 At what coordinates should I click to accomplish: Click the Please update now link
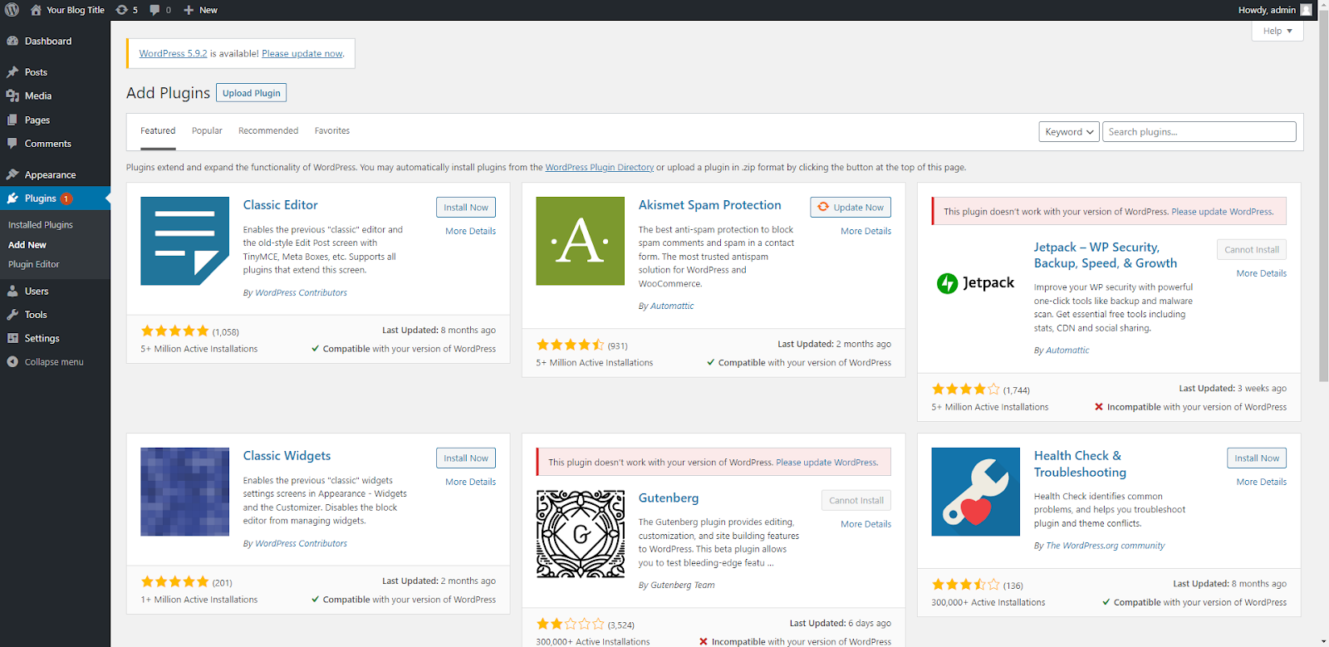click(x=302, y=54)
